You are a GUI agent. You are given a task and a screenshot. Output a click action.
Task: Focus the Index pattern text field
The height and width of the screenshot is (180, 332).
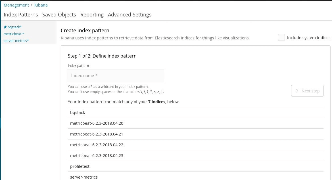pyautogui.click(x=116, y=76)
